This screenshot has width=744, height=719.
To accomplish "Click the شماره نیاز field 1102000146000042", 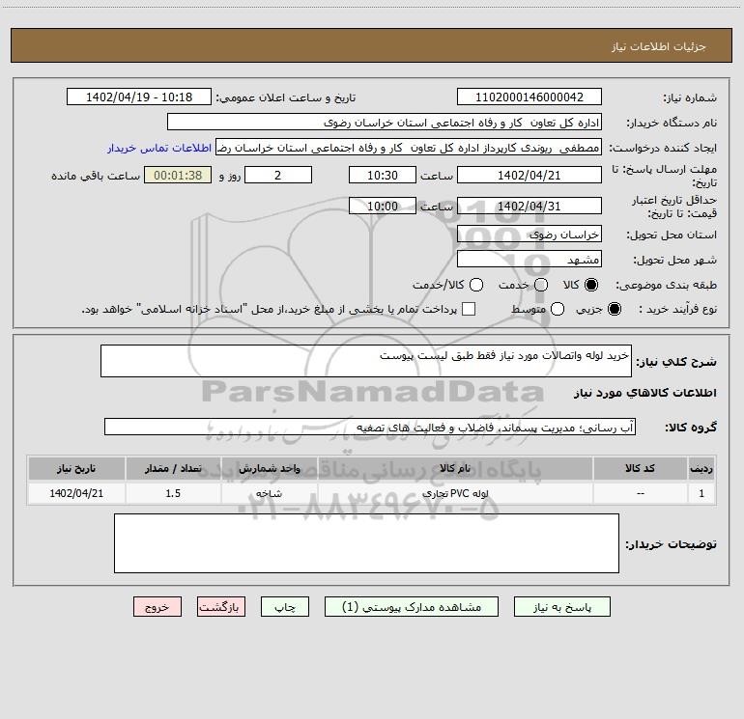I will click(529, 97).
